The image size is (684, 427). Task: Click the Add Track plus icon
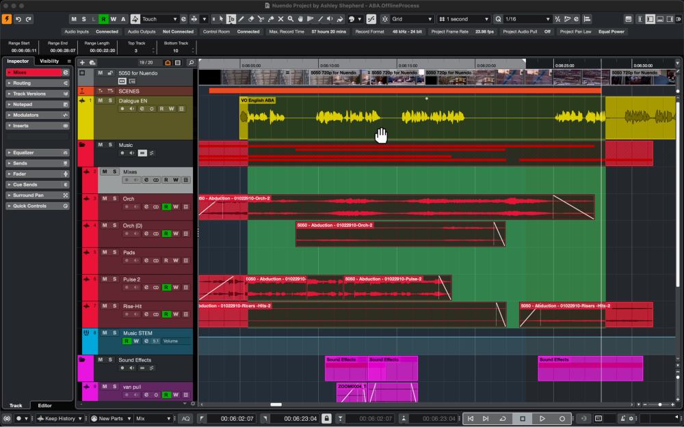point(82,62)
